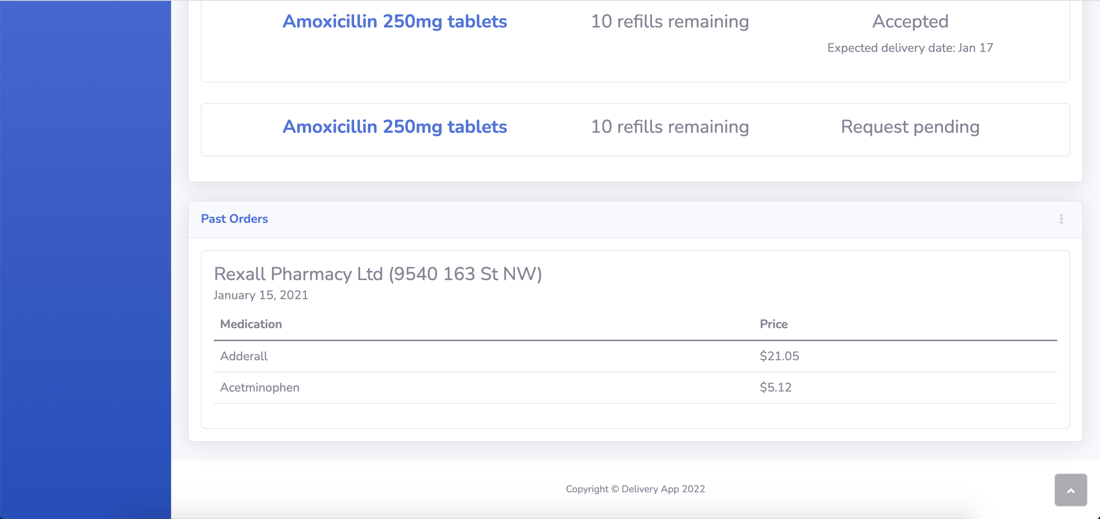Click refills remaining in the pending prescription
This screenshot has height=519, width=1100.
[670, 127]
